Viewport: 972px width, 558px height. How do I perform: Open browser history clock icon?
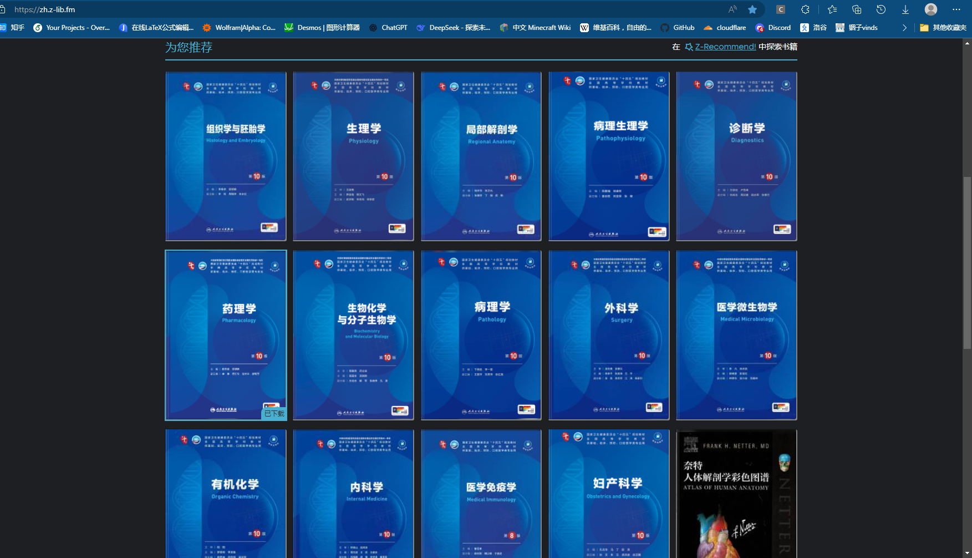[881, 9]
